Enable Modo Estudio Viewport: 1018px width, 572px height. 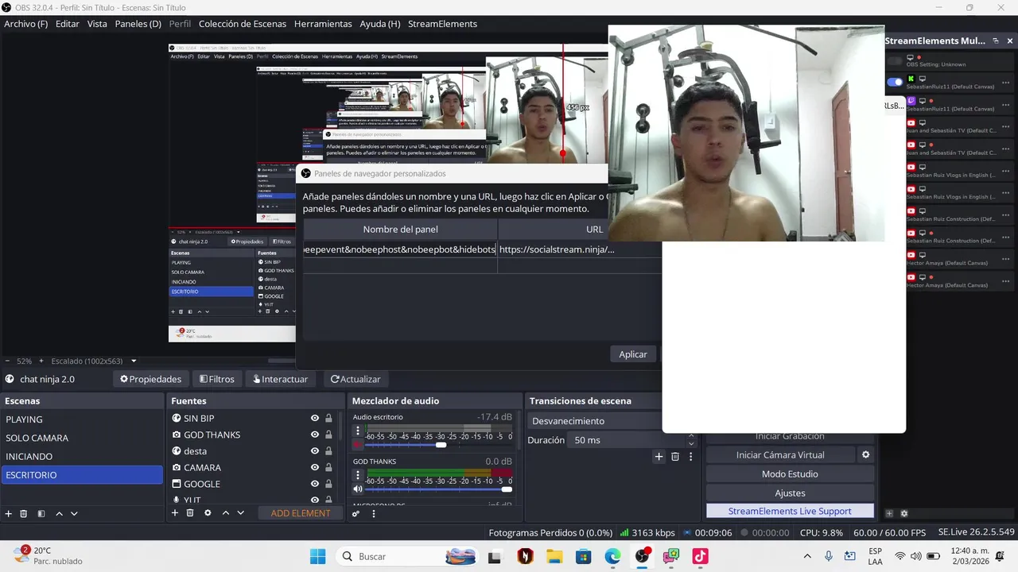790,474
